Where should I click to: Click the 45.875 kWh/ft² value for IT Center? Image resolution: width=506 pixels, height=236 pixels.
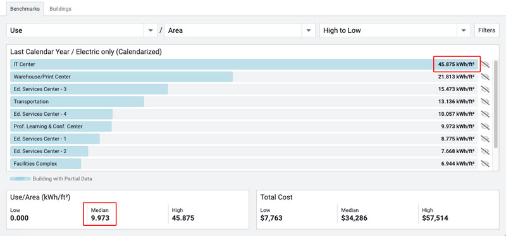456,65
